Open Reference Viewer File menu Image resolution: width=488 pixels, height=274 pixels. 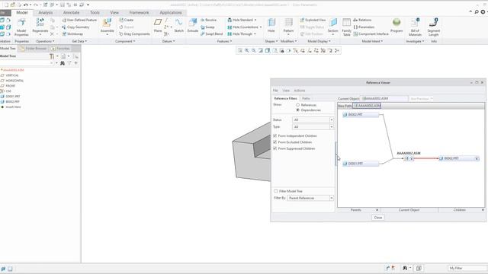[x=275, y=91]
